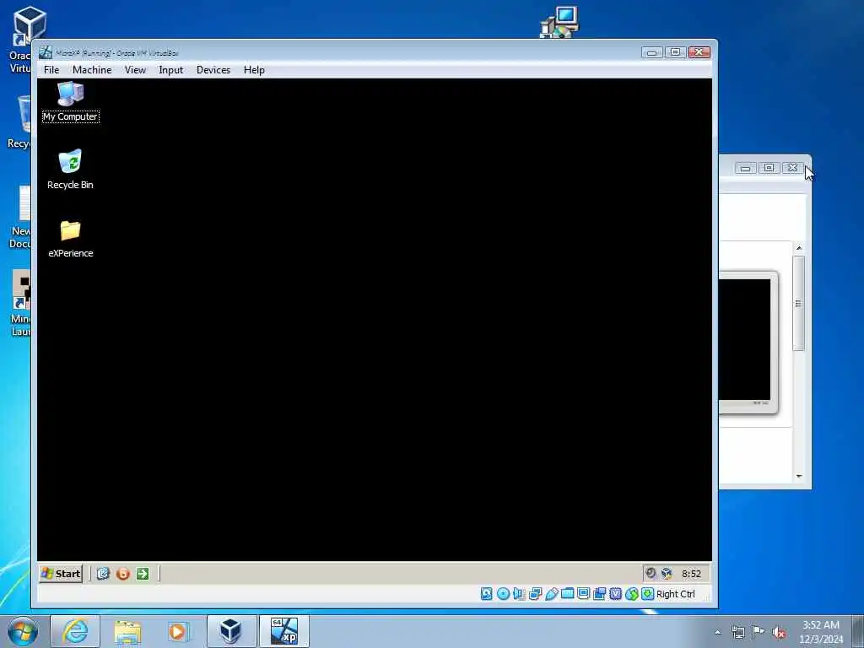
Task: Open the Machine menu
Action: point(92,70)
